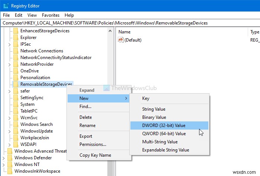Open the Favorites menu
Viewport: 260px width, 176px height.
coord(51,15)
